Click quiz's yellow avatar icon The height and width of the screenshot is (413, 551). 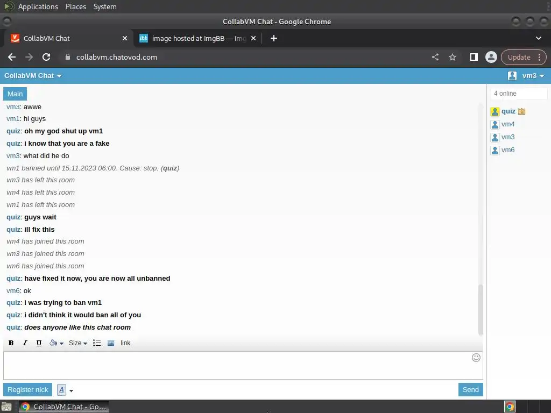tap(495, 112)
